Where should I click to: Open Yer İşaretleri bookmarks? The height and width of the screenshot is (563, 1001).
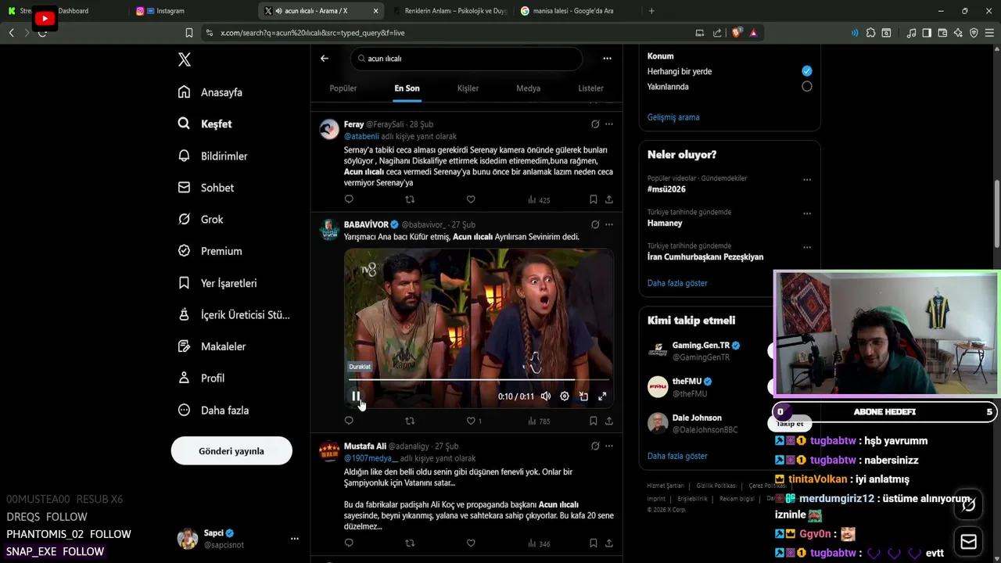click(x=217, y=283)
